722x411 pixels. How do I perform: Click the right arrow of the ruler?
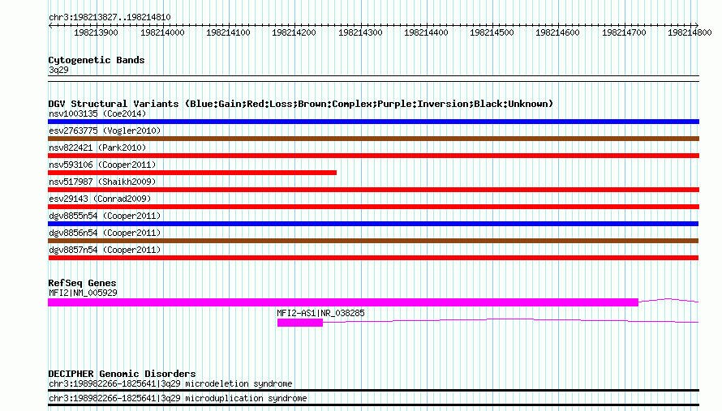(x=696, y=25)
